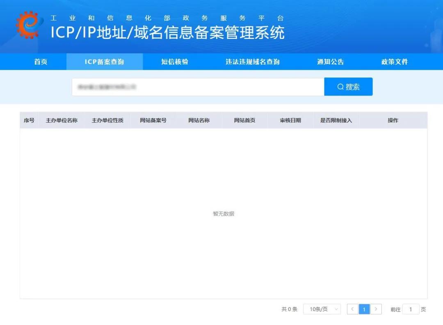Select page number 1 in pagination
This screenshot has height=325, width=443.
(364, 309)
